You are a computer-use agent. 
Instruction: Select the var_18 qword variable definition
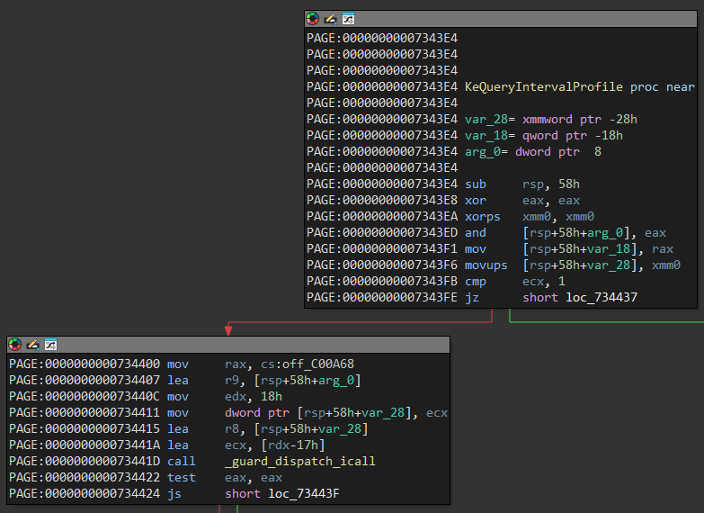pyautogui.click(x=481, y=136)
